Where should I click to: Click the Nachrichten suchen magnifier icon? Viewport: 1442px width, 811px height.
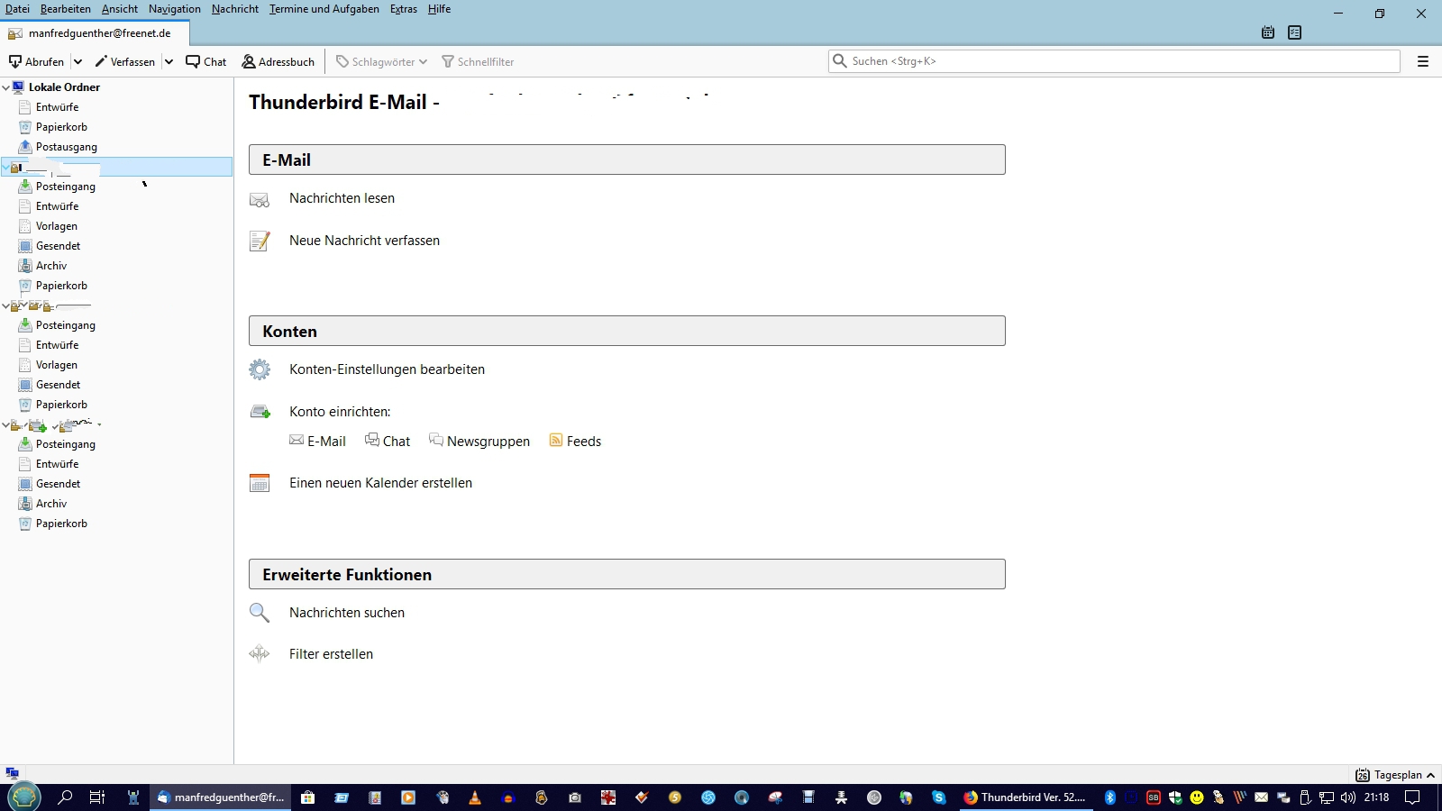pos(260,613)
